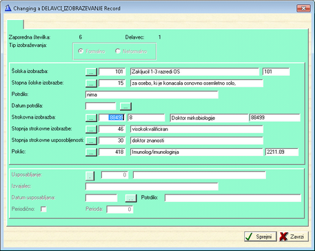Open lookup button for Stopnja strokovne izobrazbe

[x=91, y=129]
